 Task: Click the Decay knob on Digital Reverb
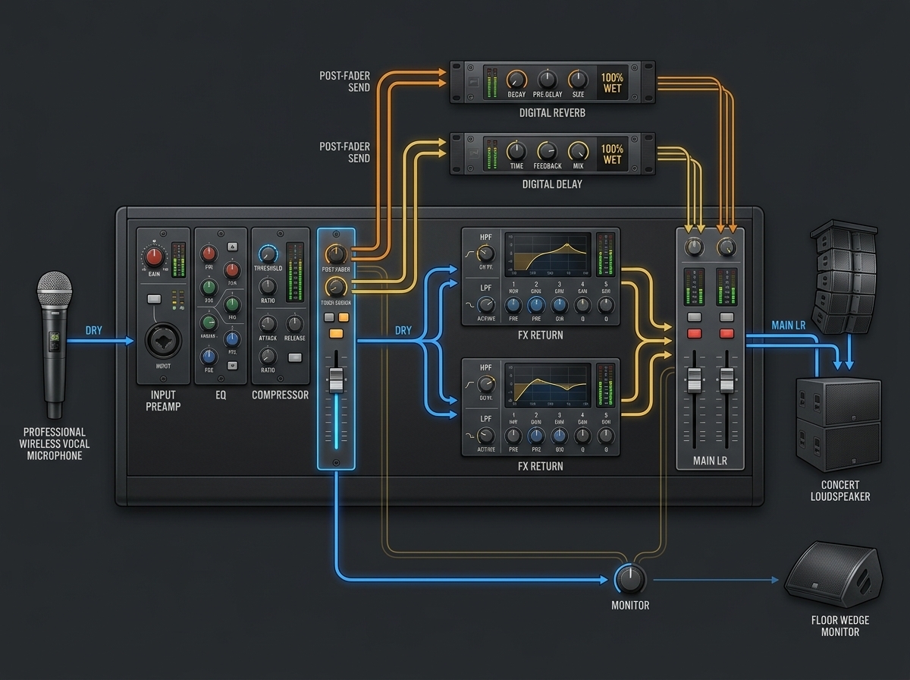coord(516,79)
